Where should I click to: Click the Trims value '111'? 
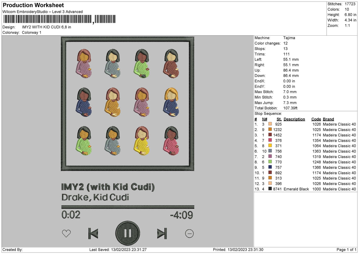click(x=286, y=54)
